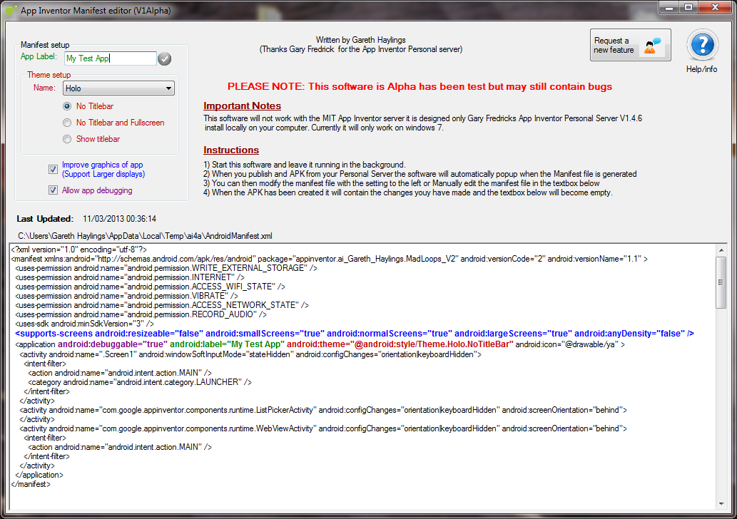This screenshot has width=737, height=519.
Task: Select the Show titlebar radio option
Action: (x=67, y=139)
